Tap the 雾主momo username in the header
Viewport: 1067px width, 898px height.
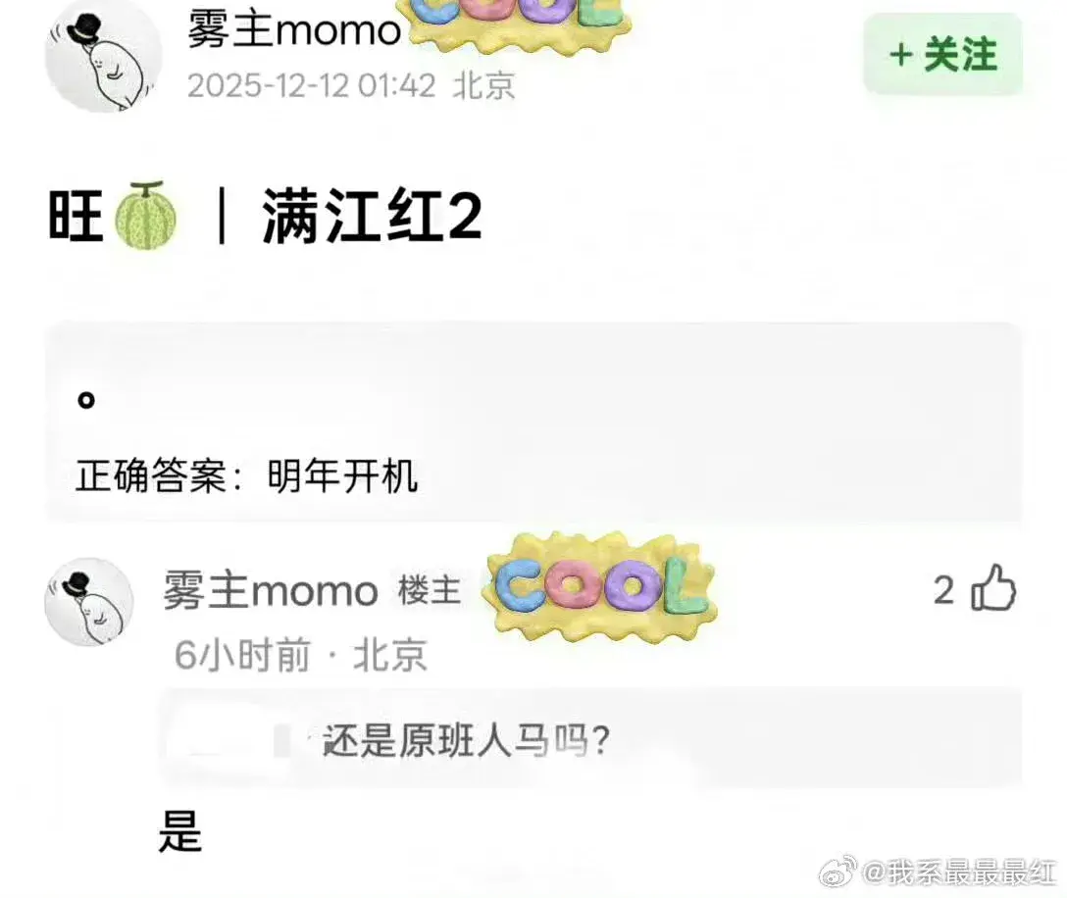tap(294, 30)
